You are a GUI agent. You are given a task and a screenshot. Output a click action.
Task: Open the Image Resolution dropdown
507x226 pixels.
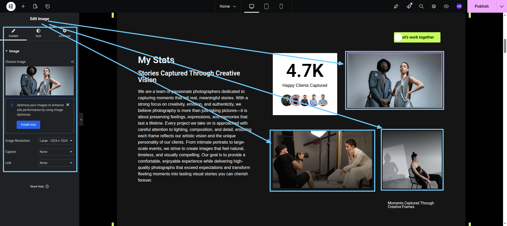[x=56, y=141]
